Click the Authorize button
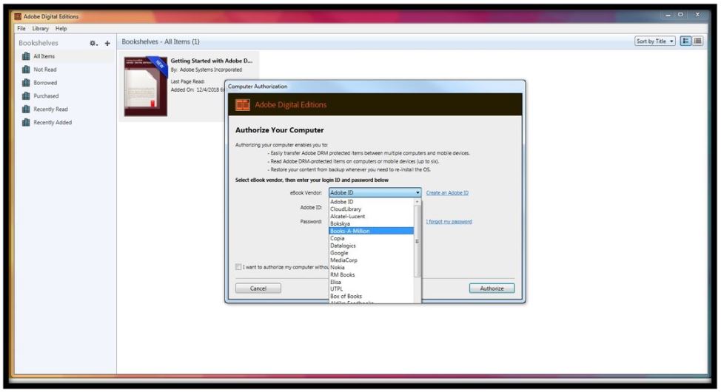The width and height of the screenshot is (721, 392). coord(492,288)
